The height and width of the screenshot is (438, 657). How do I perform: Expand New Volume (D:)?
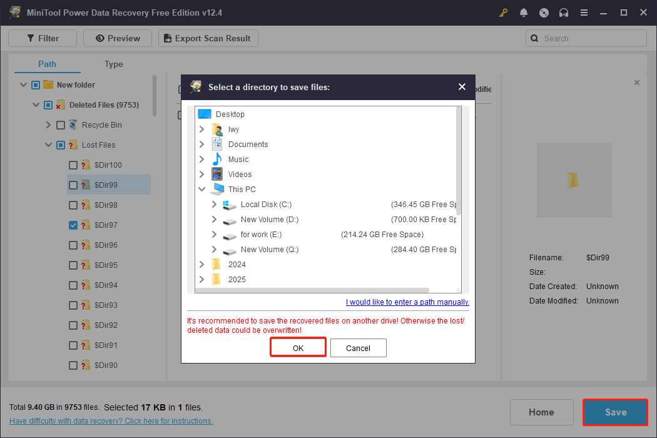(x=214, y=219)
